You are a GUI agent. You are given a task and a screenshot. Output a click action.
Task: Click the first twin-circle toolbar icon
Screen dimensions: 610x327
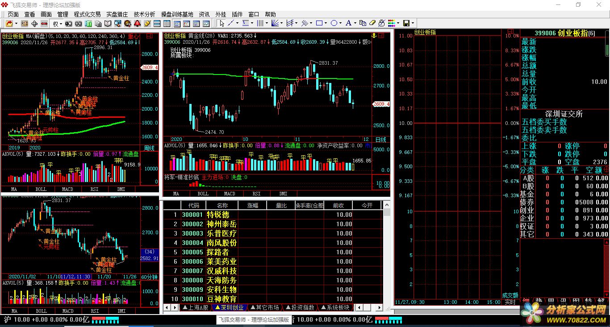point(68,24)
